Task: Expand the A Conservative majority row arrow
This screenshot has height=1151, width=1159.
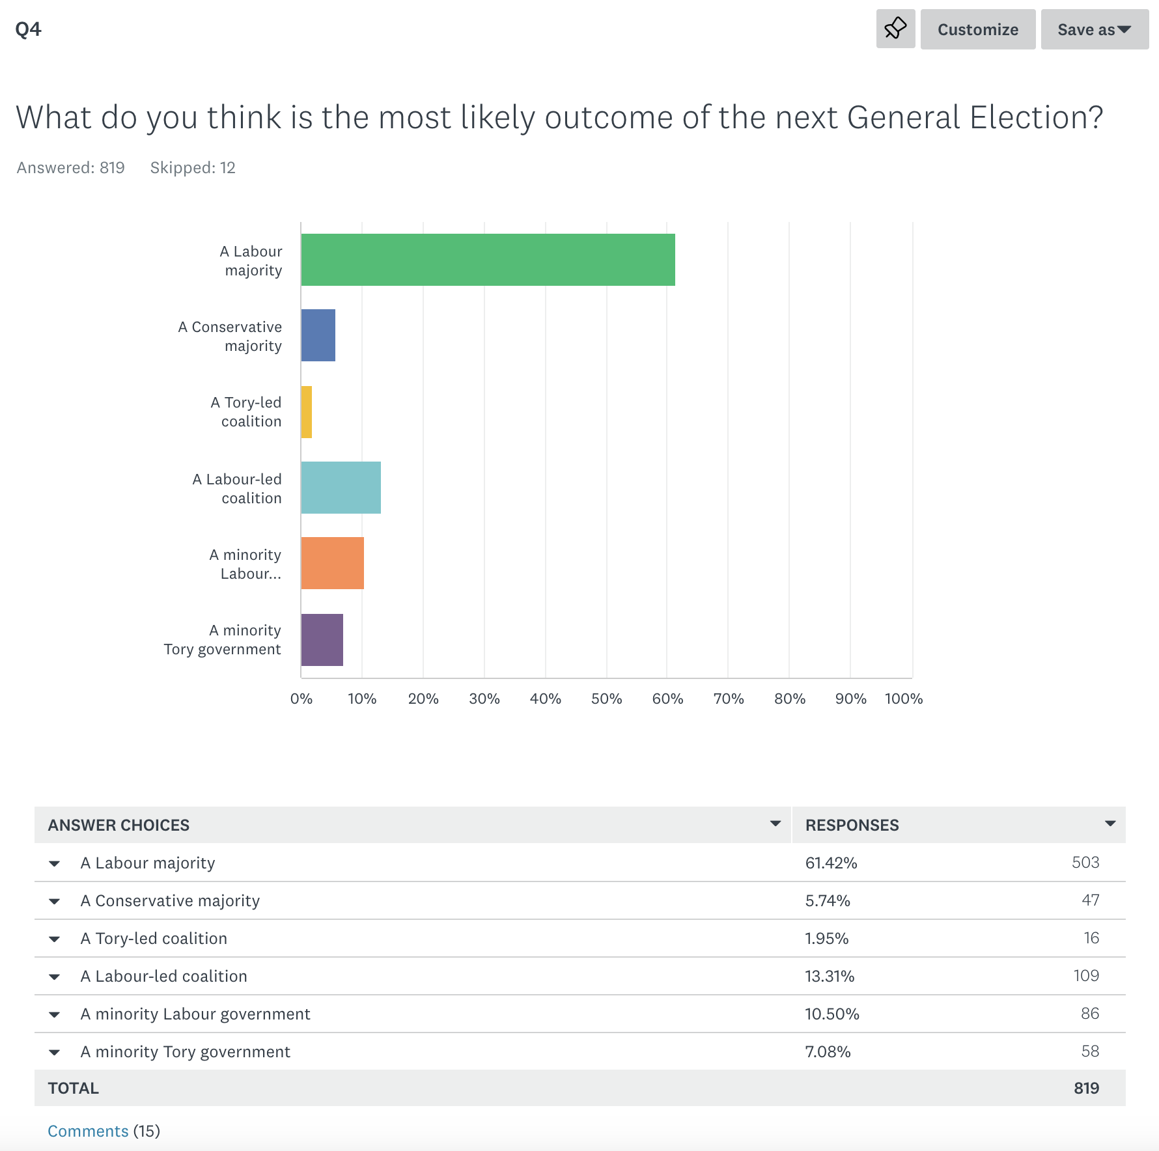Action: coord(55,902)
